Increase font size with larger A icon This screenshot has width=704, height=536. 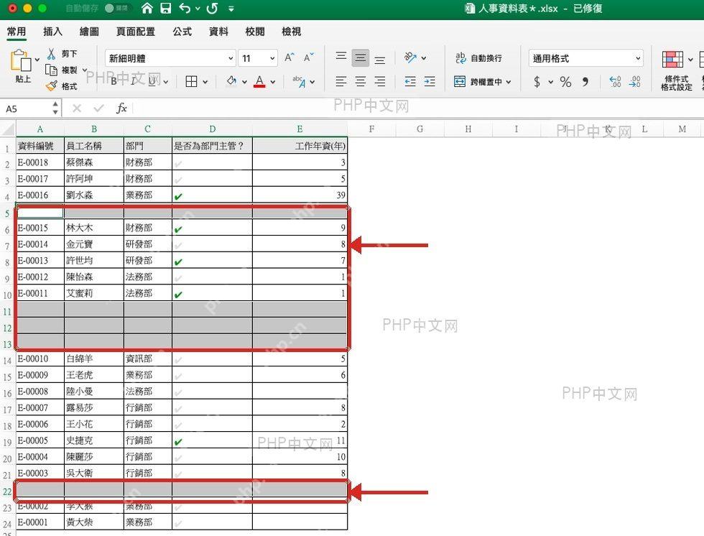tap(290, 57)
